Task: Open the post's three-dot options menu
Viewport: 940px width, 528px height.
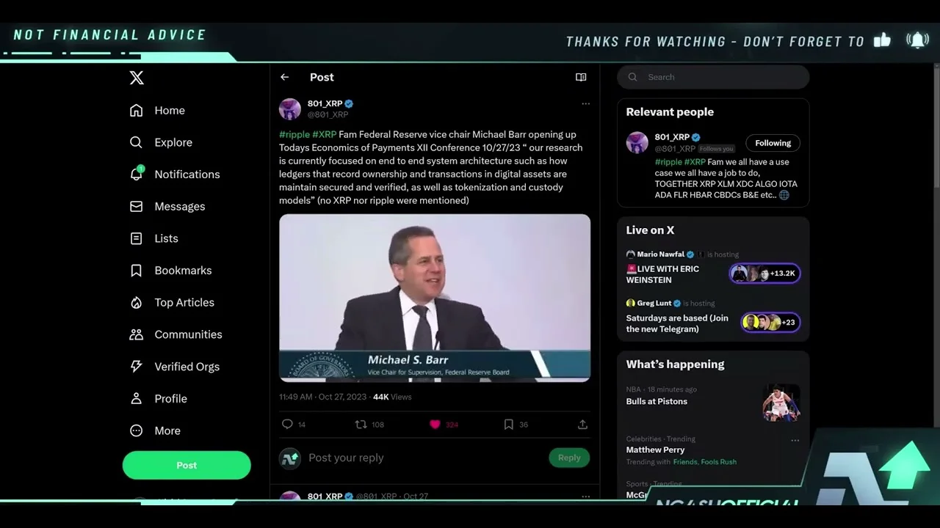Action: [585, 104]
